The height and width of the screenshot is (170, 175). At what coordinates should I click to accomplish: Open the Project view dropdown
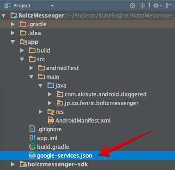tap(52, 6)
